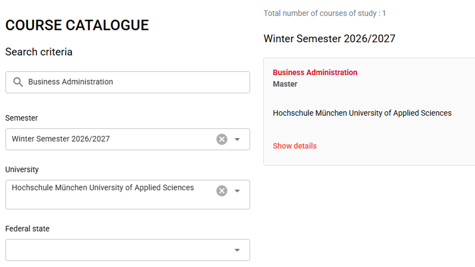Click inside the Business Administration search field

[x=101, y=82]
